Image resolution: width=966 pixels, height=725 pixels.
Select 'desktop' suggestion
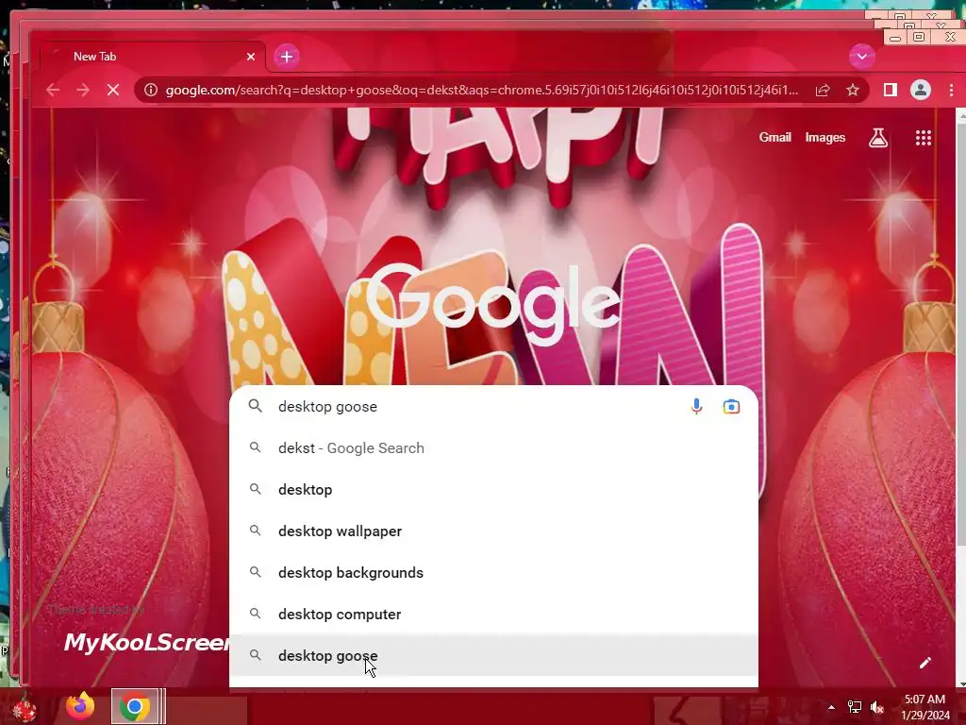coord(493,490)
